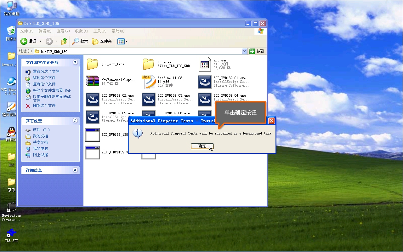The height and width of the screenshot is (252, 403).
Task: Go up one folder level
Action: pyautogui.click(x=64, y=41)
